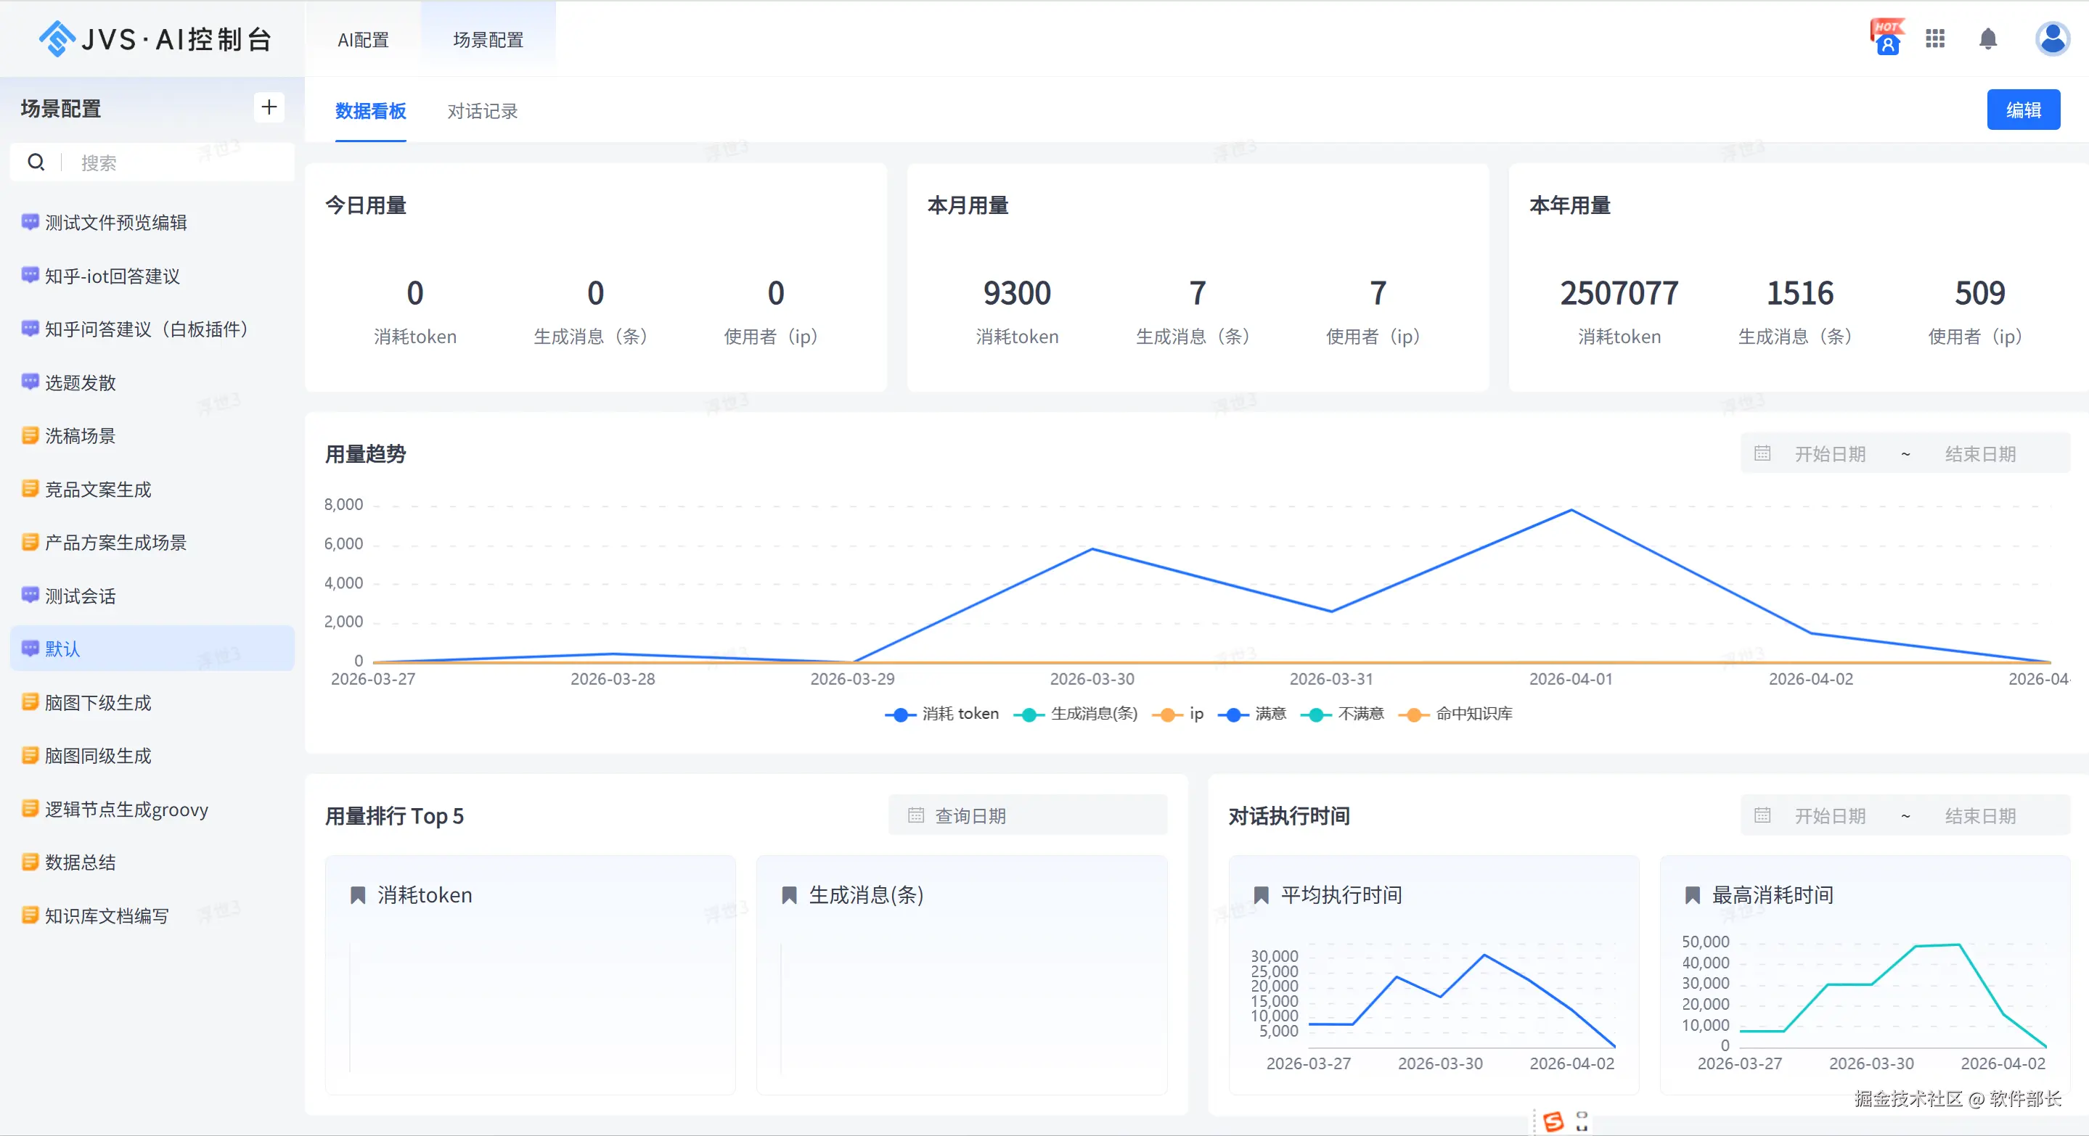Screen dimensions: 2089x1136
Task: Click the HOT badge icon
Action: (1887, 37)
